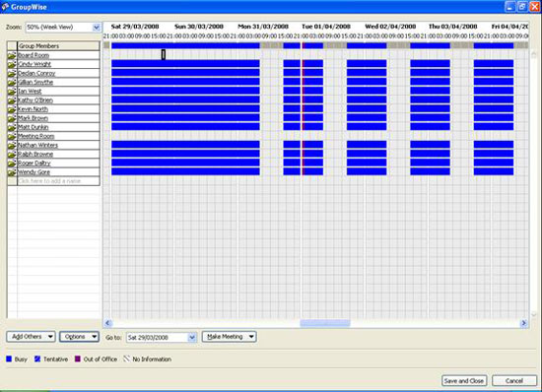This screenshot has width=542, height=392.
Task: Open the Matt Dunkin member link
Action: tap(34, 127)
